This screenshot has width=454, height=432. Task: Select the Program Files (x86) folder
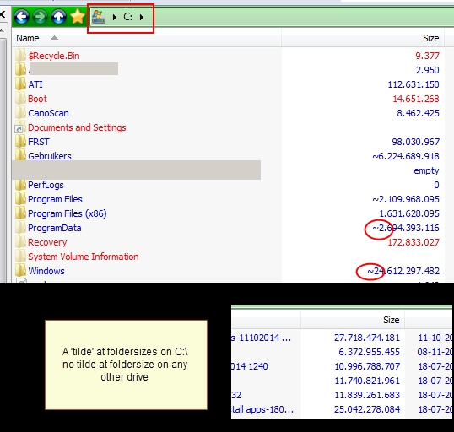point(68,213)
